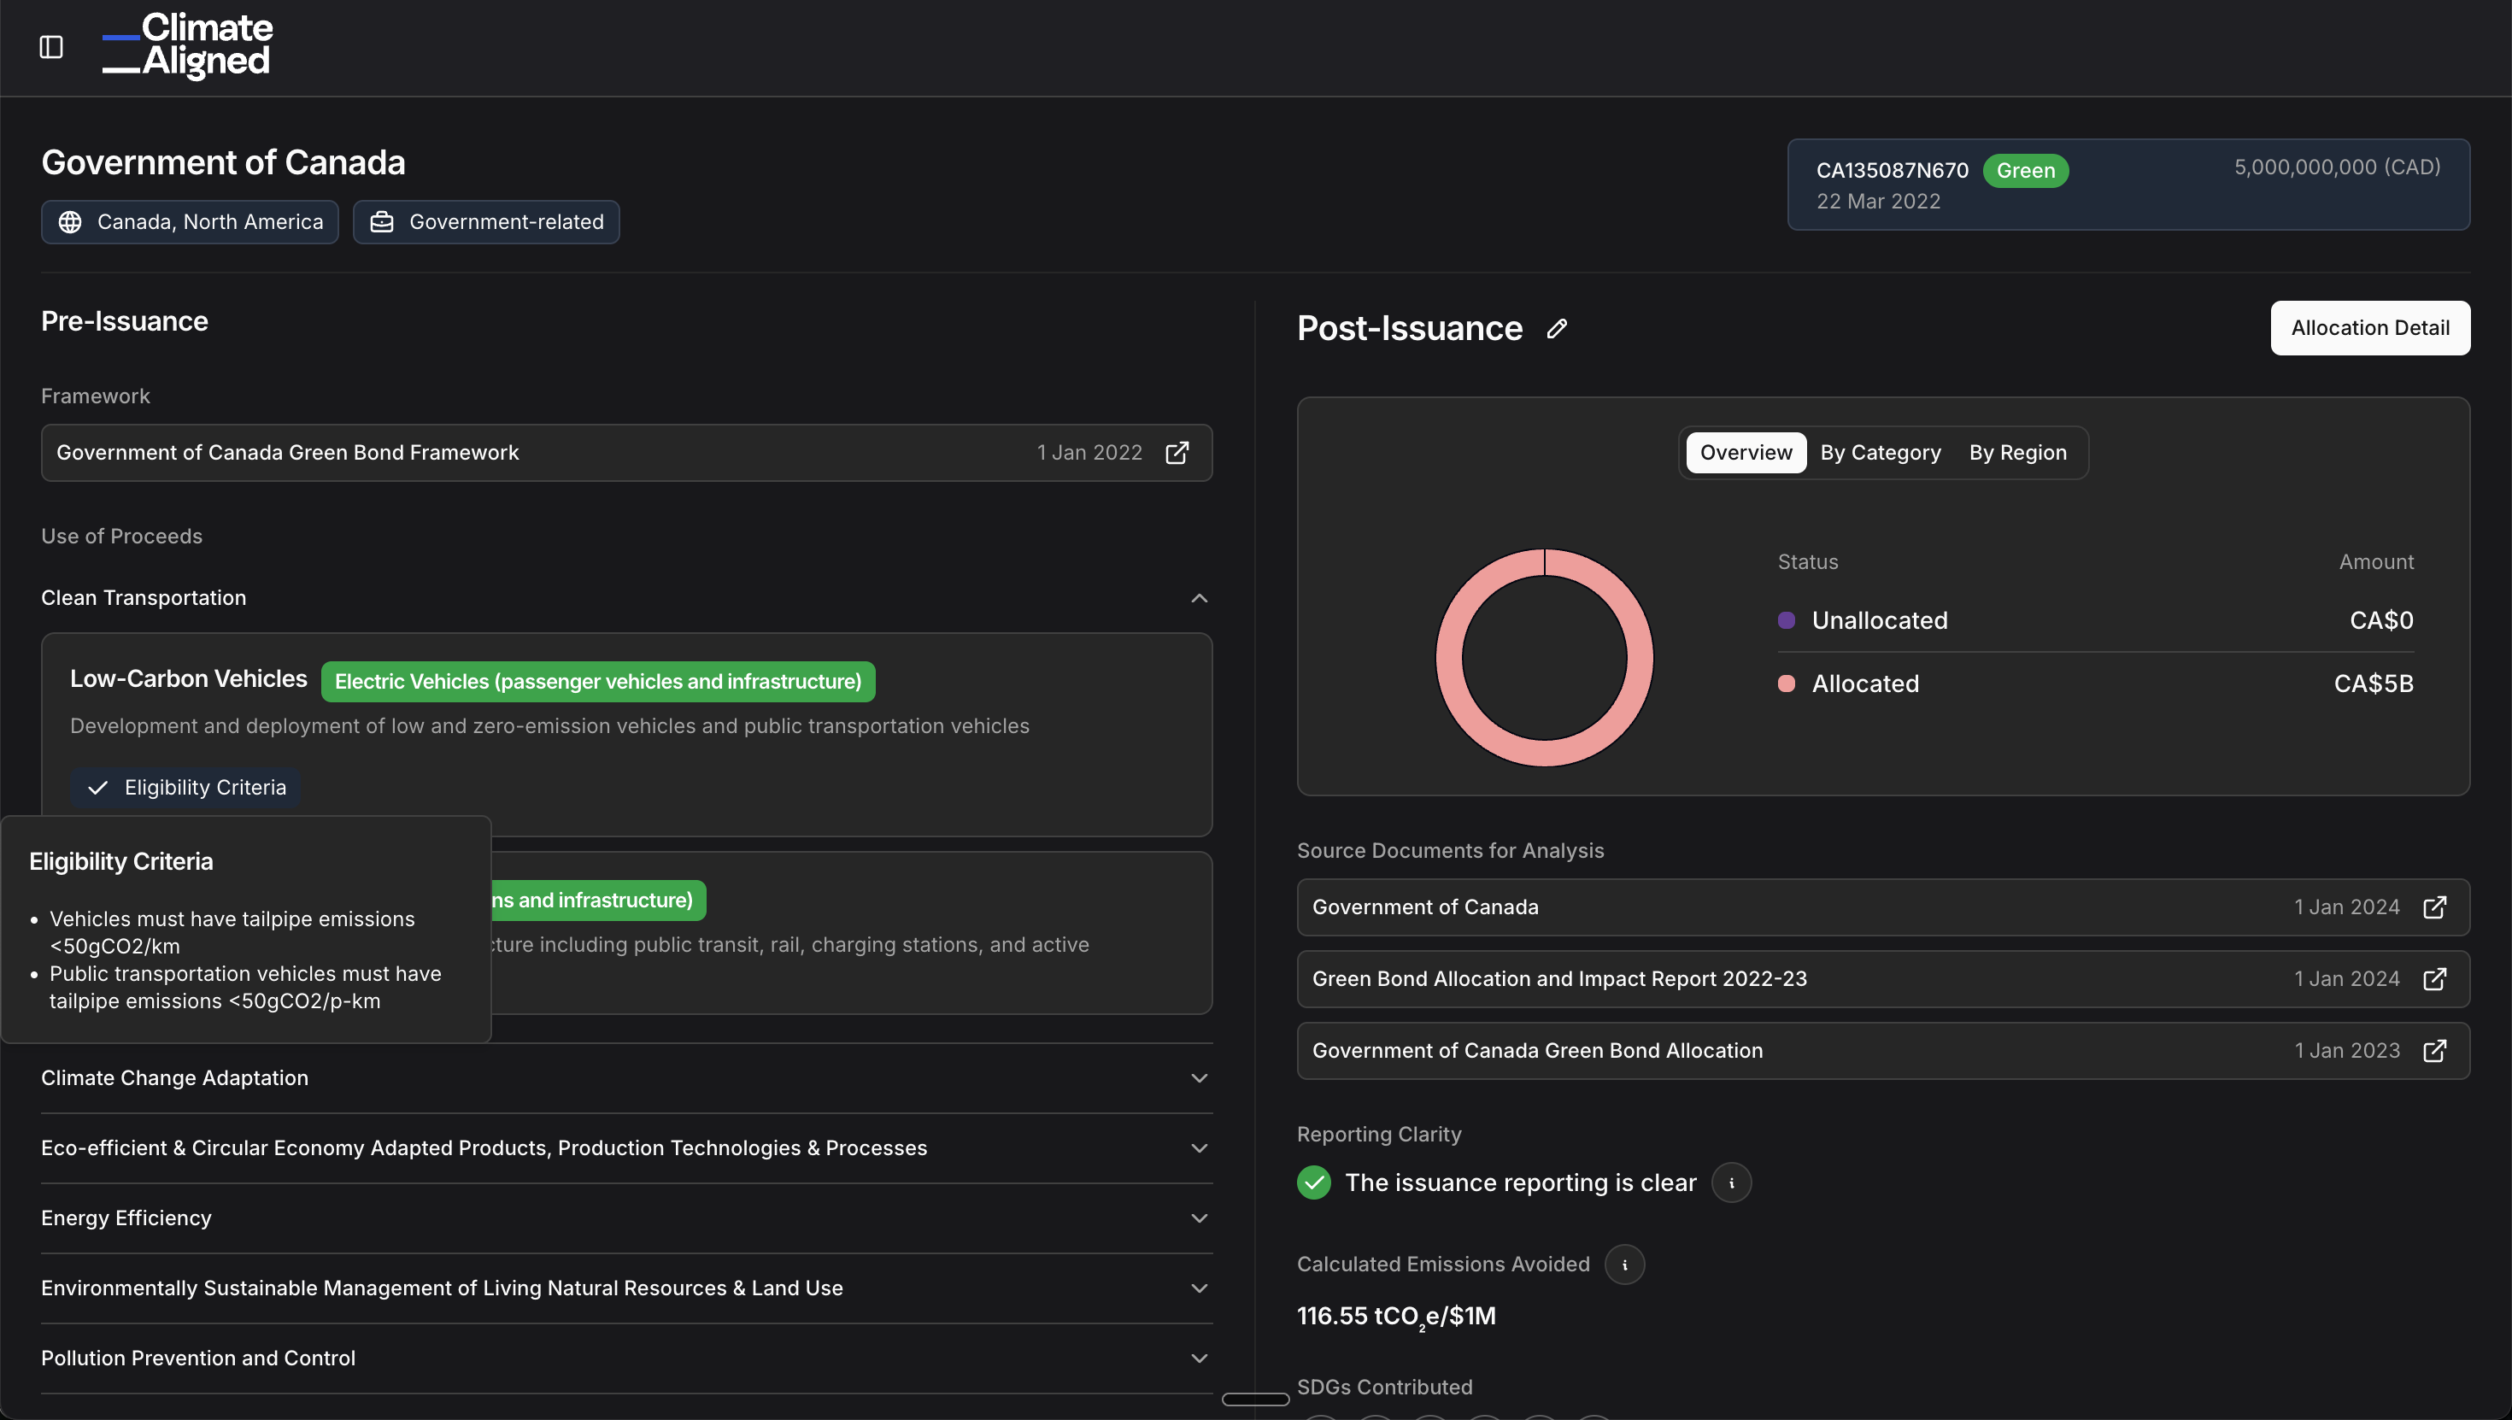2512x1420 pixels.
Task: Edit Post-Issuance with the pencil icon
Action: [1558, 329]
